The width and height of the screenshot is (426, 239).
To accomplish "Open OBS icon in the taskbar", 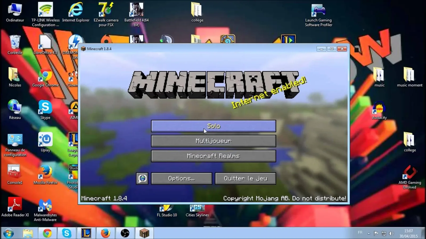I will pyautogui.click(x=125, y=233).
